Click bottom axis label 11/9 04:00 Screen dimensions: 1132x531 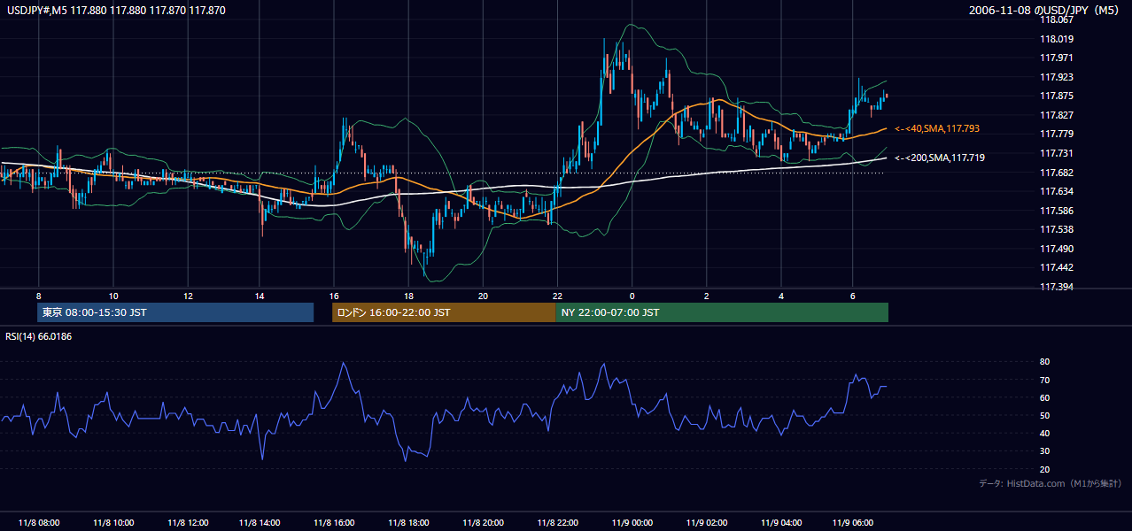pyautogui.click(x=780, y=523)
